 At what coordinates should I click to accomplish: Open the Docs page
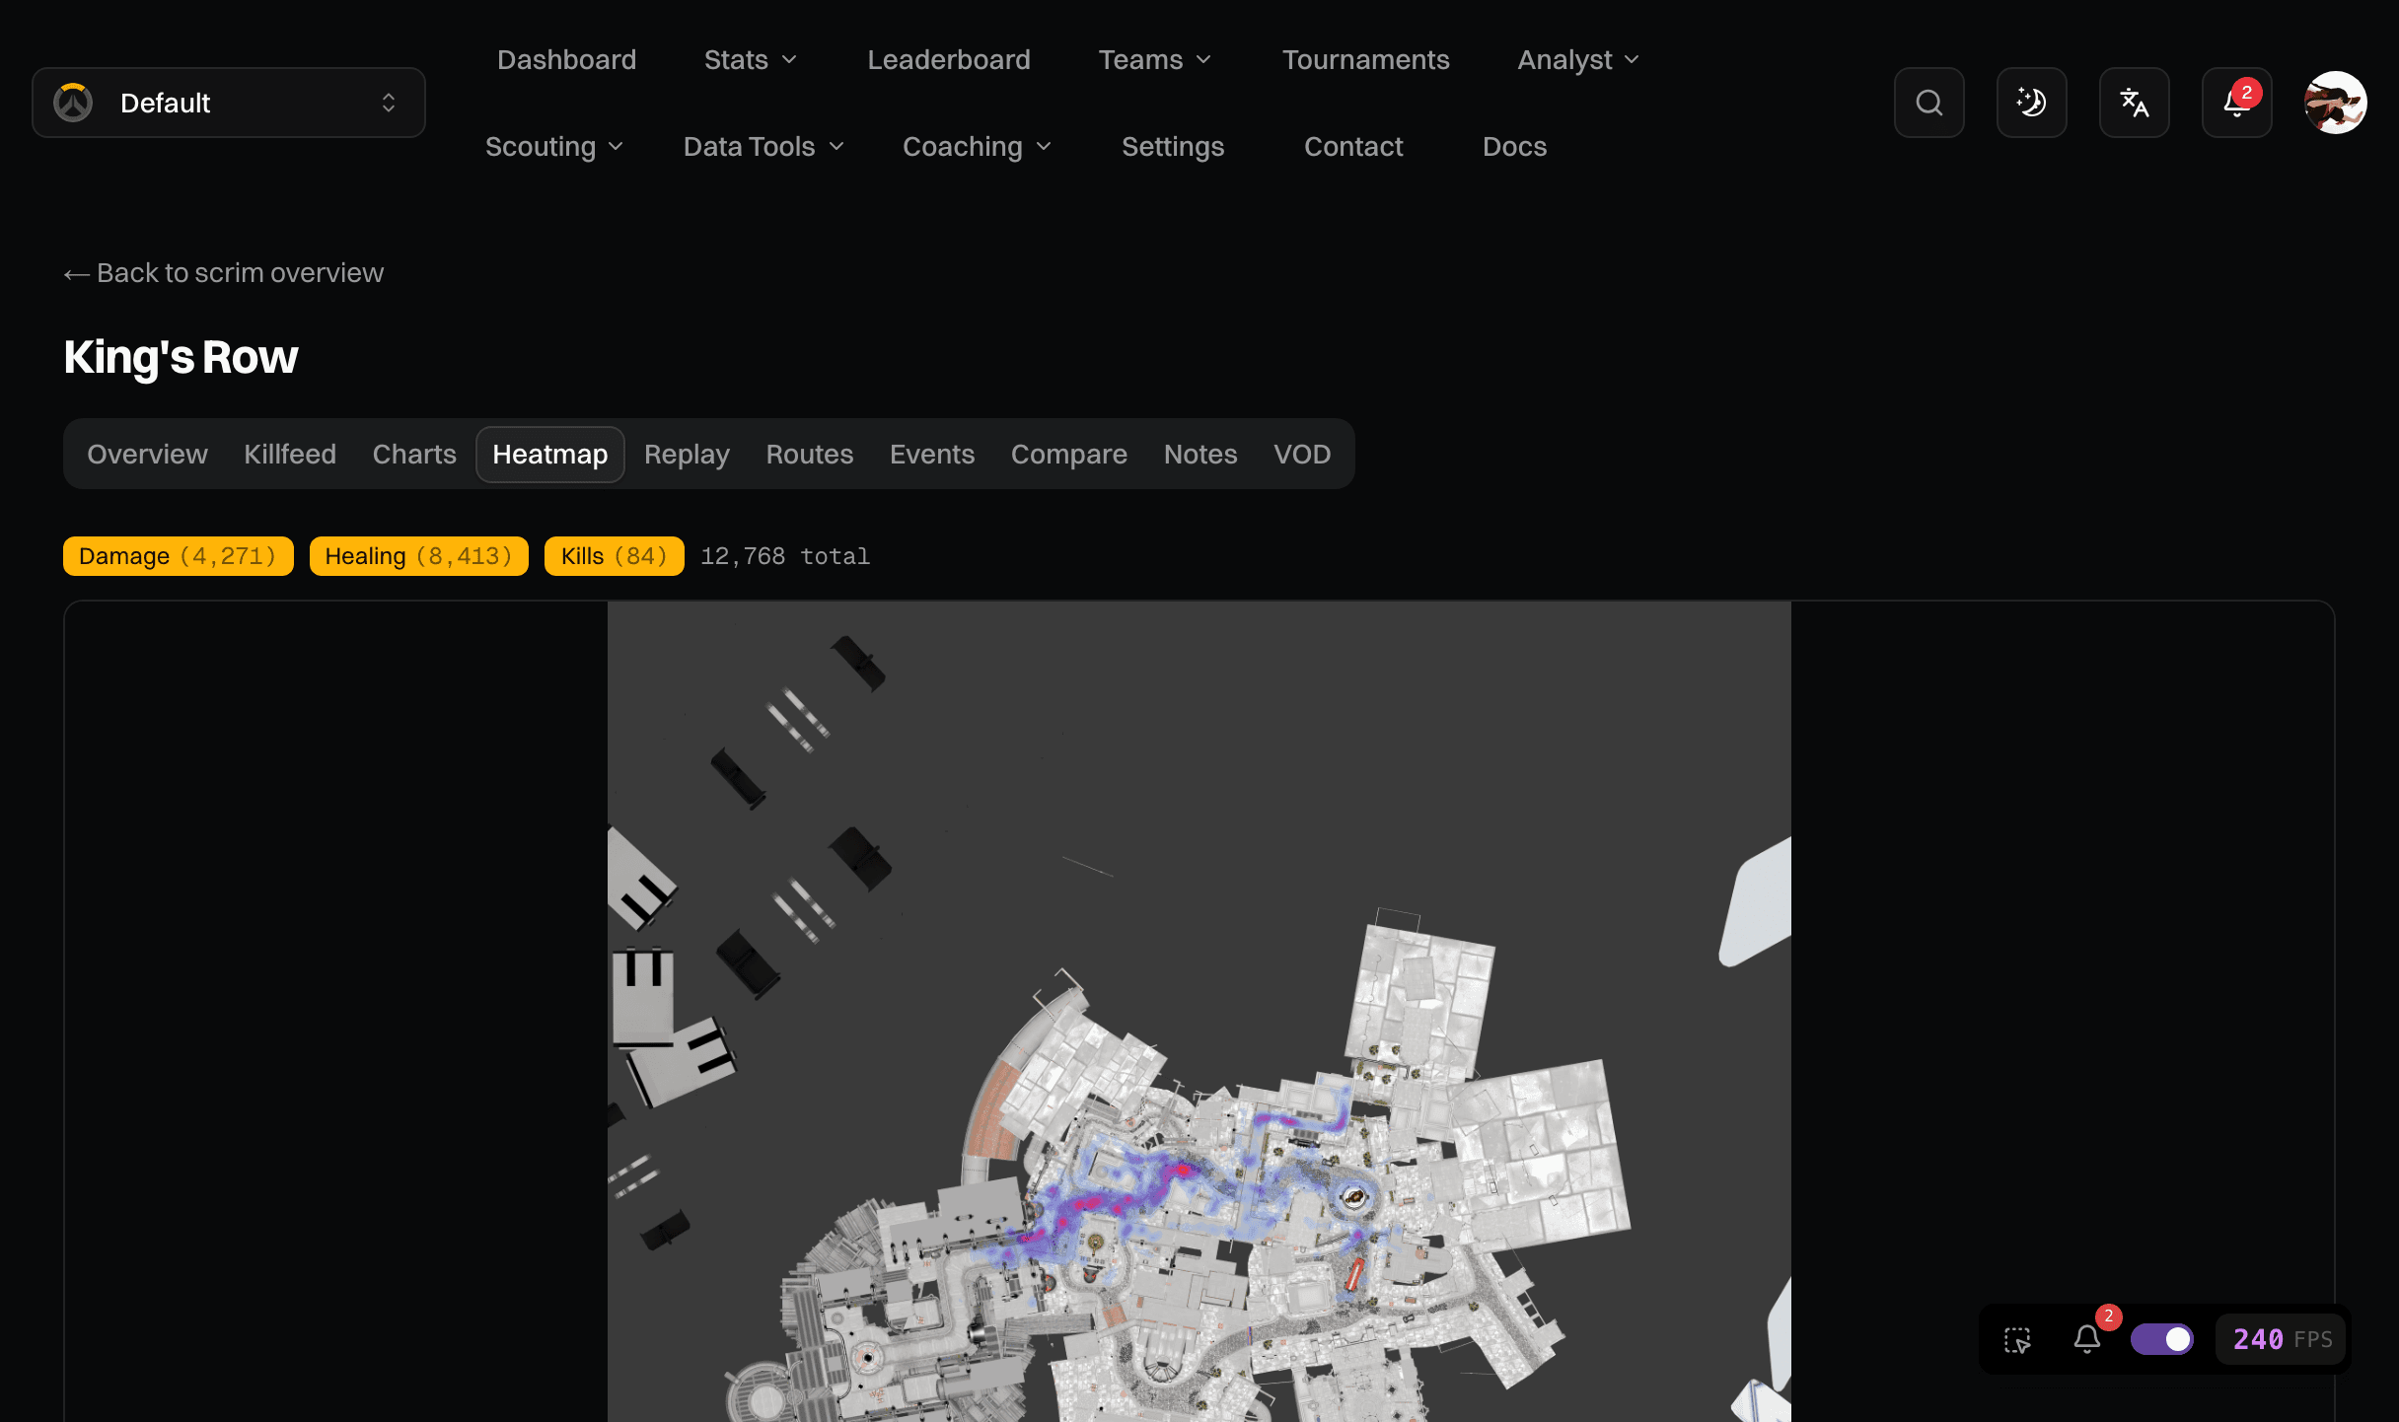tap(1514, 147)
